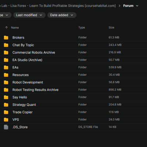Image resolution: width=147 pixels, height=147 pixels.
Task: Go to parent course folder in breadcrumb
Action: 58,6
